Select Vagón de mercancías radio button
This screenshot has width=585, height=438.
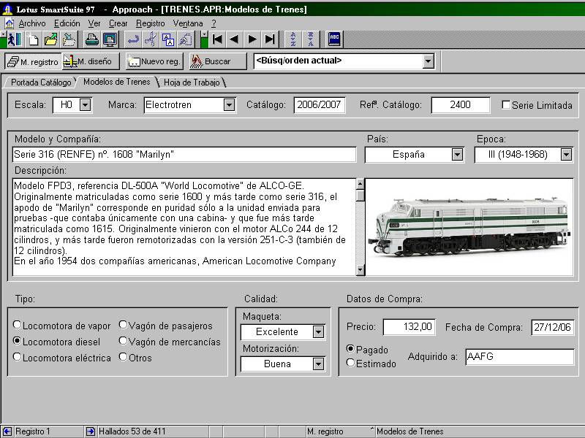point(123,341)
